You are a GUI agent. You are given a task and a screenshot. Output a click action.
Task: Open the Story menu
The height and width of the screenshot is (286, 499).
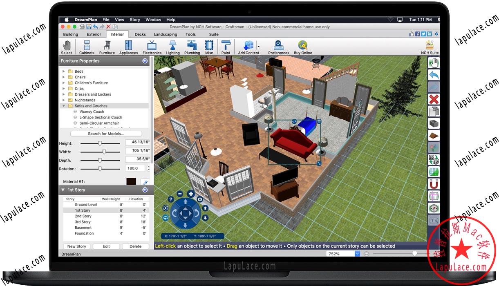pyautogui.click(x=135, y=20)
